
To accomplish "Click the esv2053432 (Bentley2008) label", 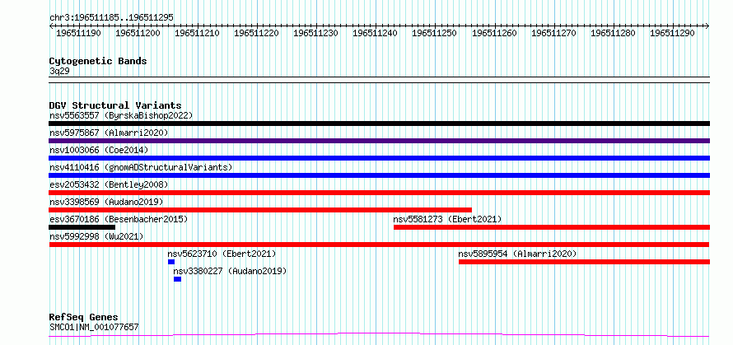I will 109,184.
